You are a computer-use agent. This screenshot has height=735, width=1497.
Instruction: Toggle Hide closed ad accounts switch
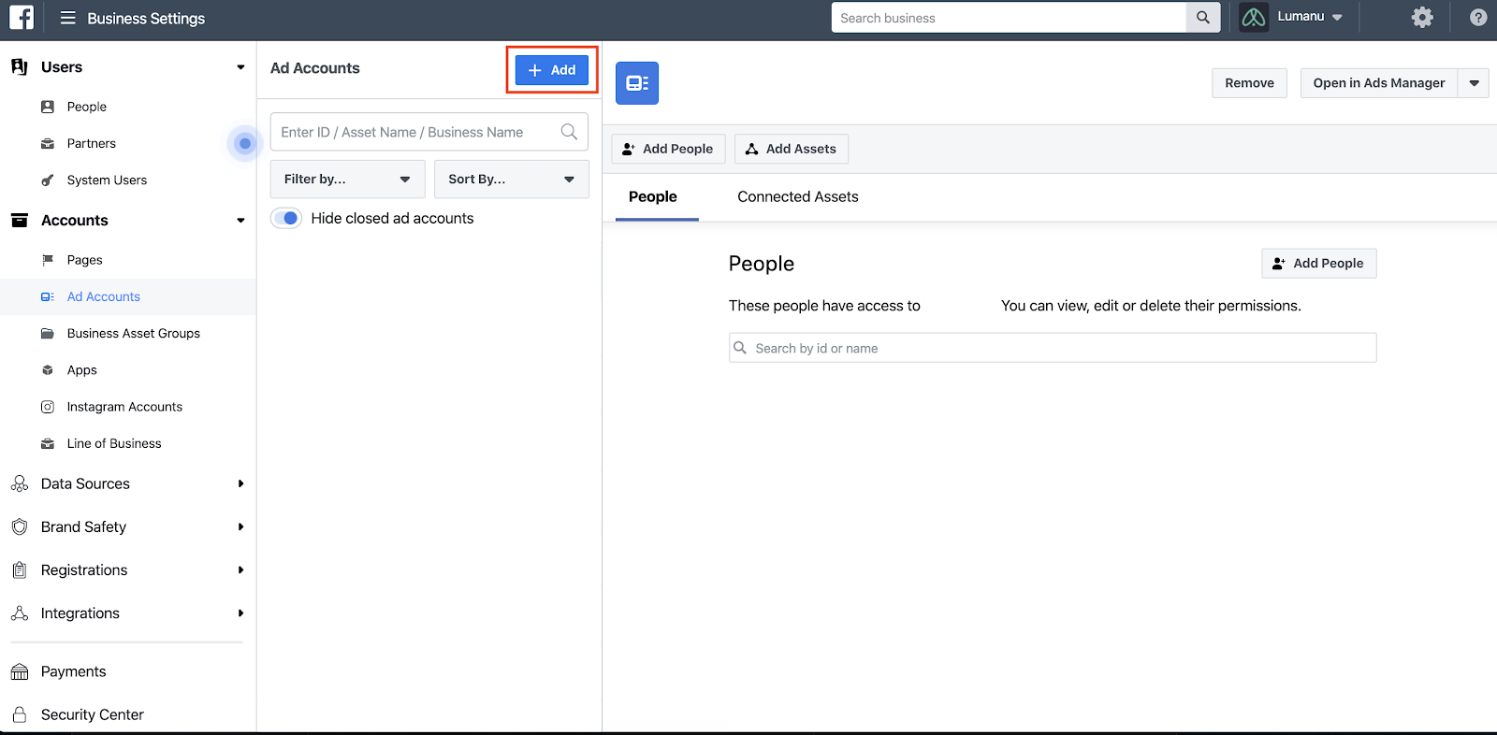pyautogui.click(x=286, y=218)
